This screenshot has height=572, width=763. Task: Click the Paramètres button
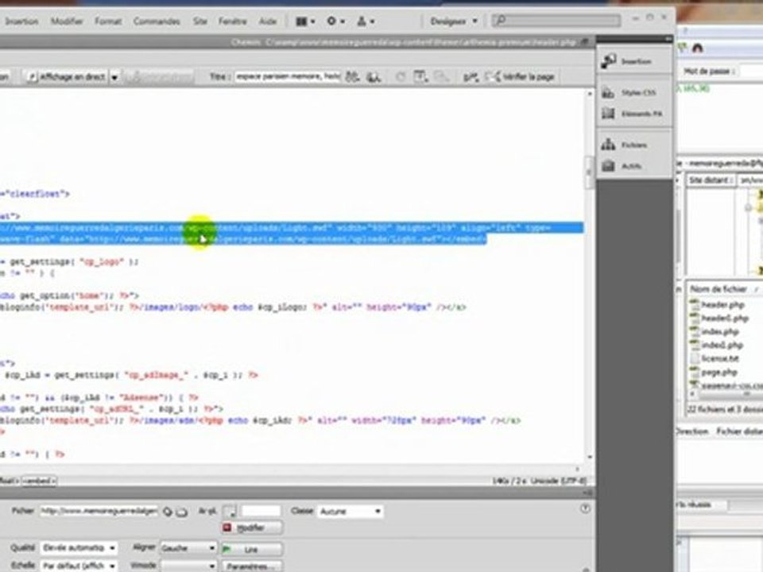252,566
